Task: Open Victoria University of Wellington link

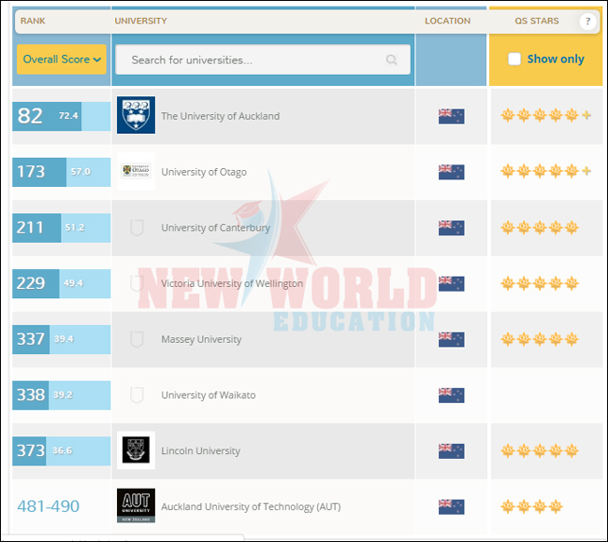Action: (x=232, y=283)
